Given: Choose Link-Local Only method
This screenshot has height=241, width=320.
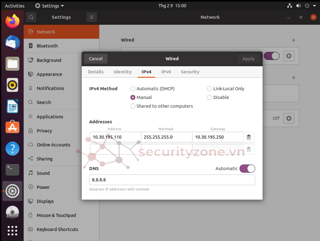Looking at the screenshot, I should click(210, 89).
